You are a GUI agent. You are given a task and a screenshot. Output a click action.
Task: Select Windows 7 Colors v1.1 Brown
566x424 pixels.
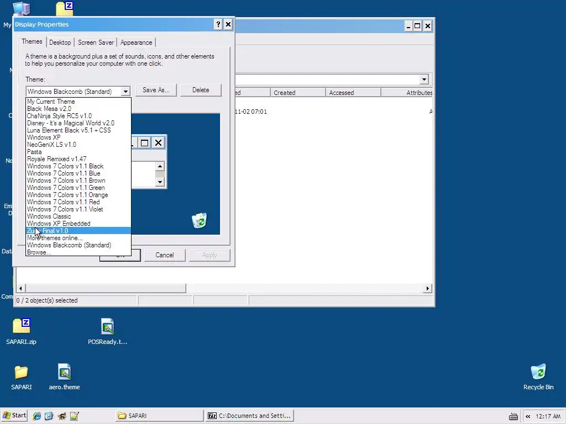coord(78,181)
